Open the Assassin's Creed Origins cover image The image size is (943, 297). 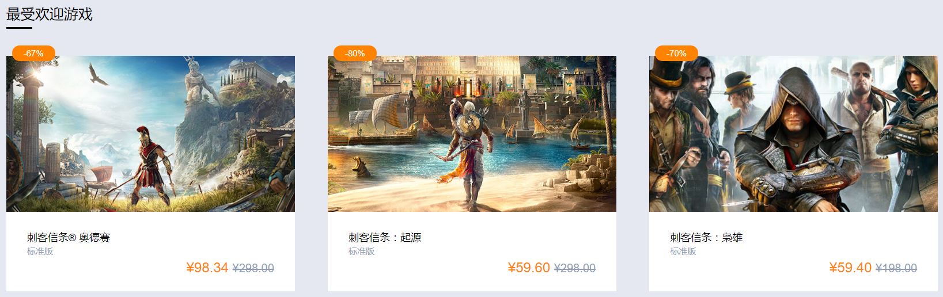tap(472, 134)
